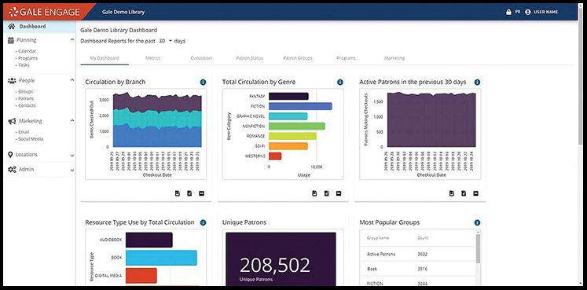This screenshot has width=587, height=290.
Task: Click the PII lock icon
Action: (x=508, y=12)
